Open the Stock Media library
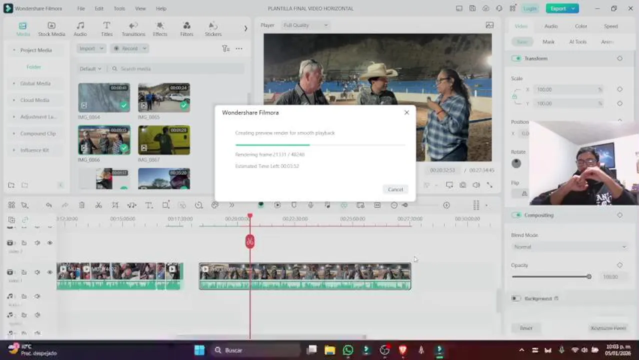This screenshot has width=639, height=360. (x=51, y=29)
